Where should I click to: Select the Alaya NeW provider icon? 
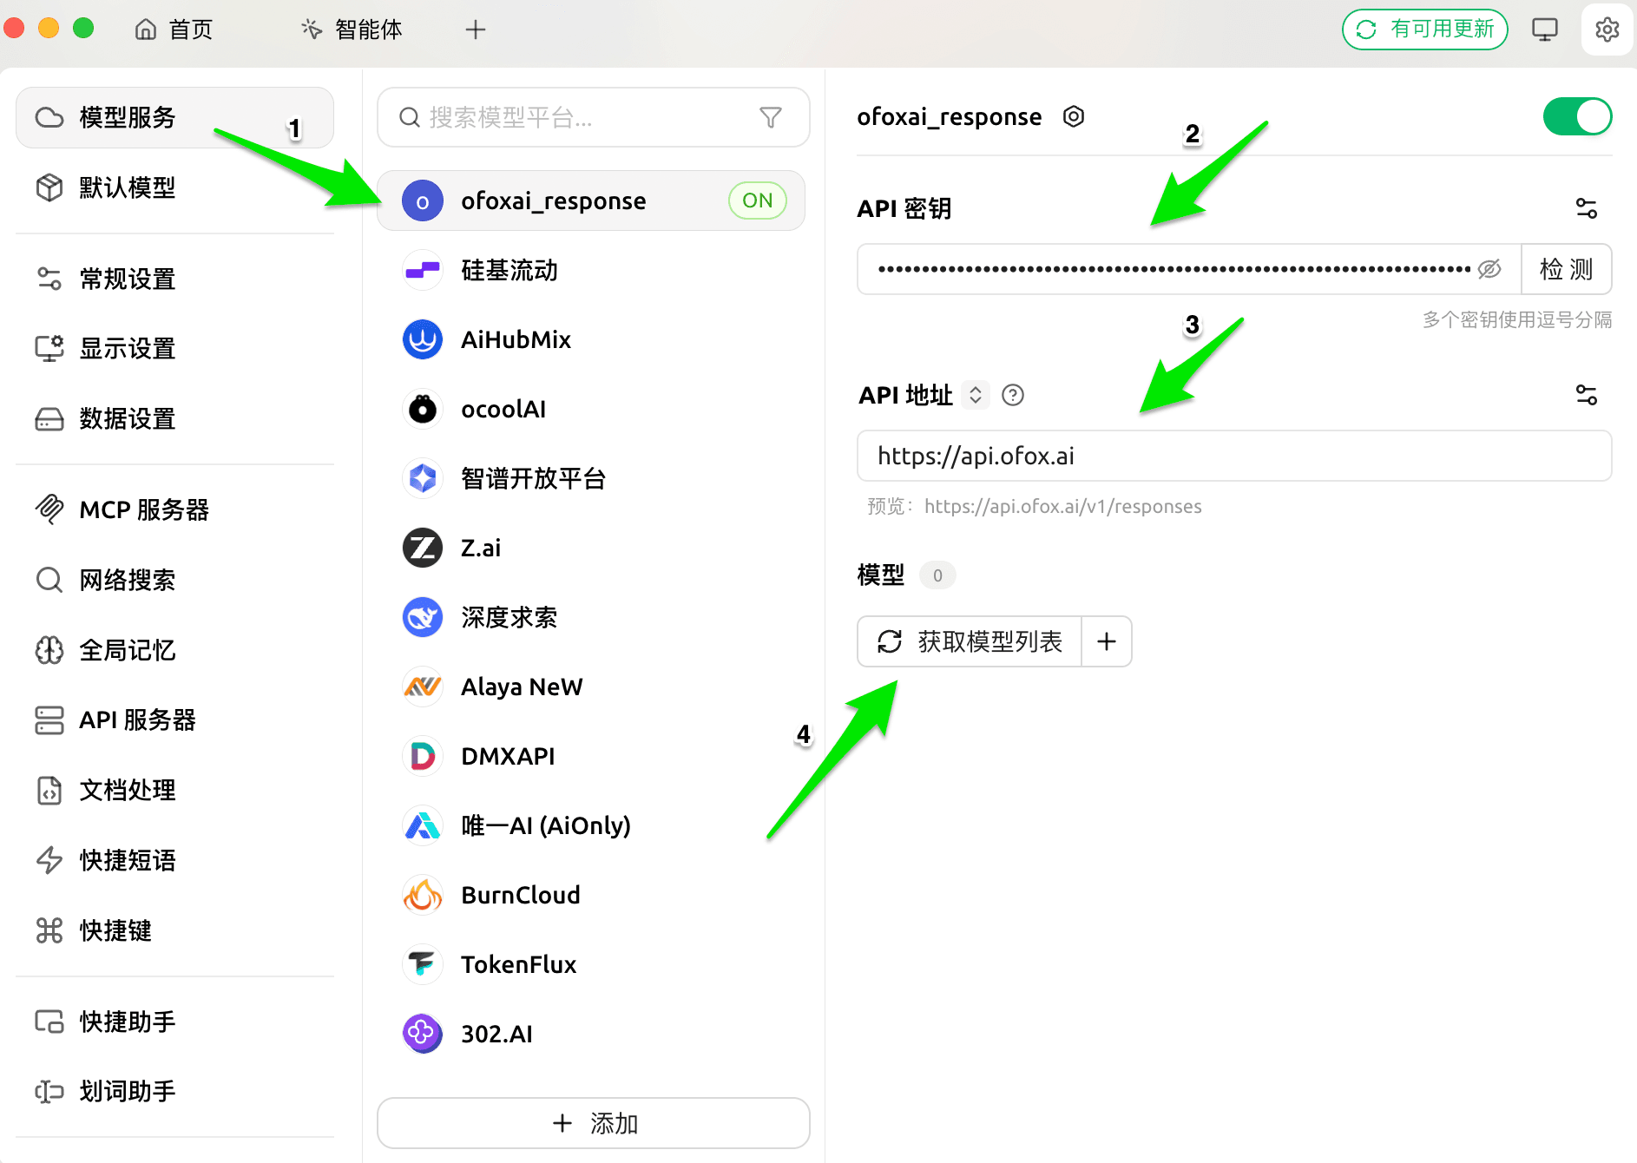(423, 687)
